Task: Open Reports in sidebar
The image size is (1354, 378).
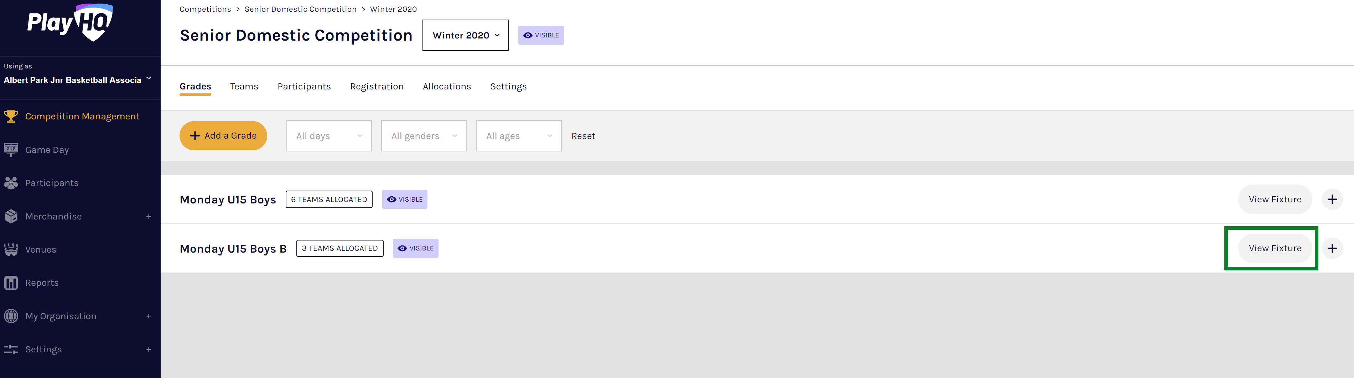Action: coord(42,283)
